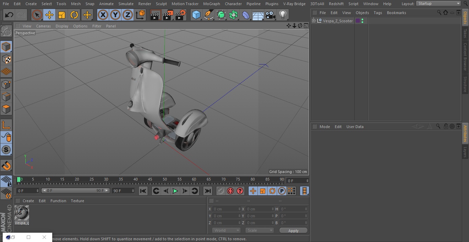This screenshot has height=242, width=469.
Task: Click lock icon in Attributes panel
Action: pyautogui.click(x=446, y=126)
